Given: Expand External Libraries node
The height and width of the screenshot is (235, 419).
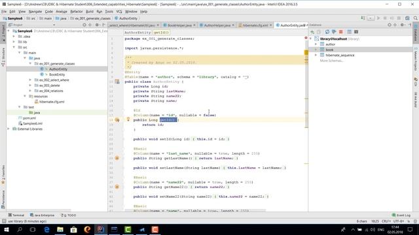Looking at the screenshot, I should click(x=9, y=129).
